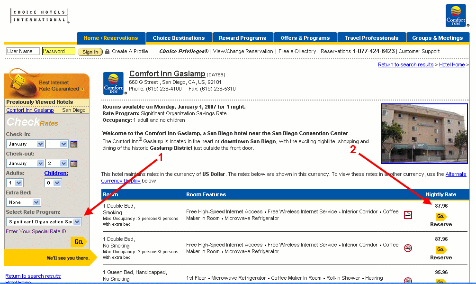
Task: Click the Go button under Check Rates
Action: 79,242
